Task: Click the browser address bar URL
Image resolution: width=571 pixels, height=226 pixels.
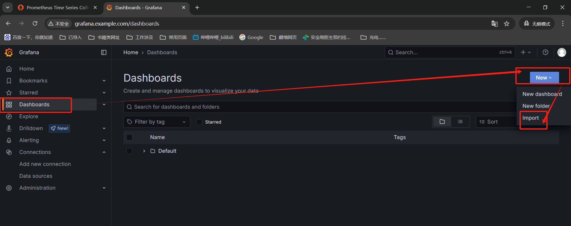Action: coord(117,24)
